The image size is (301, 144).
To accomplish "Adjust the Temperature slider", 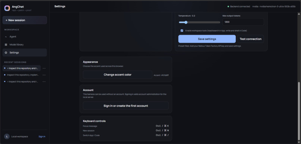I will tap(199, 22).
